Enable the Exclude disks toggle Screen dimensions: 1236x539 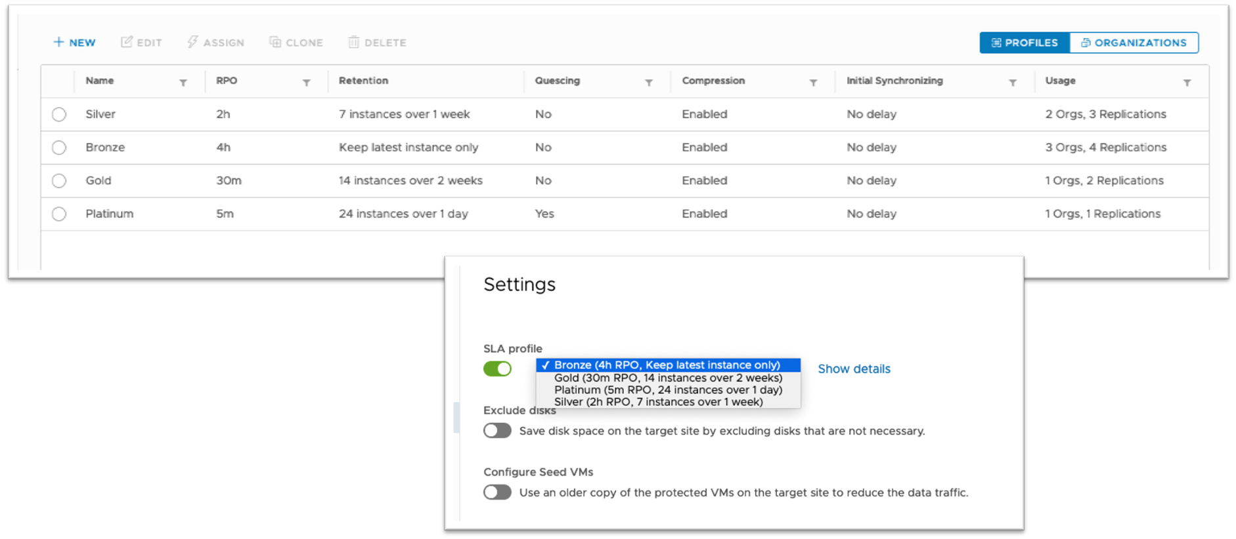(497, 431)
